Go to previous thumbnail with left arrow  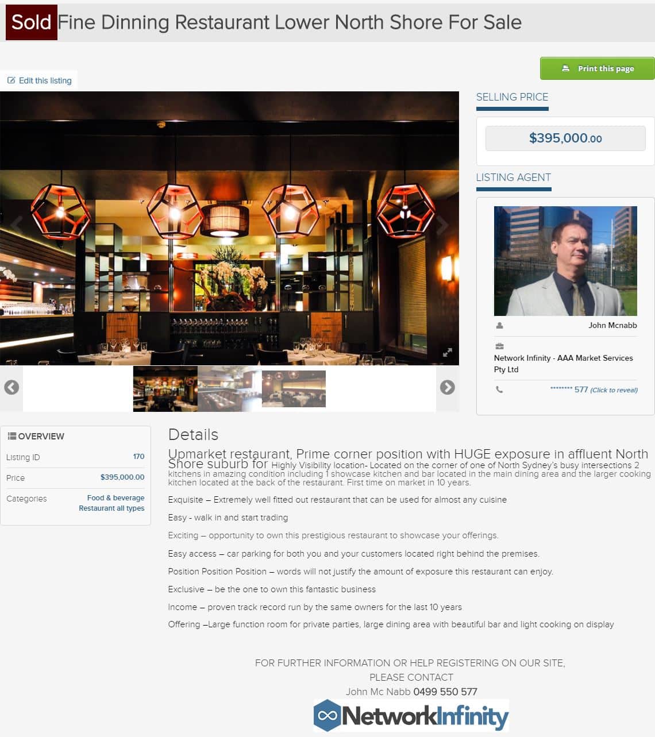[x=11, y=387]
